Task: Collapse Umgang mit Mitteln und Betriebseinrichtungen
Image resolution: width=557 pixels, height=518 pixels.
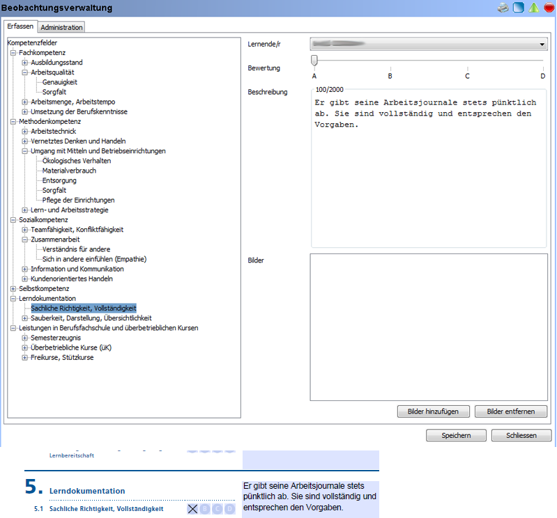Action: tap(24, 151)
